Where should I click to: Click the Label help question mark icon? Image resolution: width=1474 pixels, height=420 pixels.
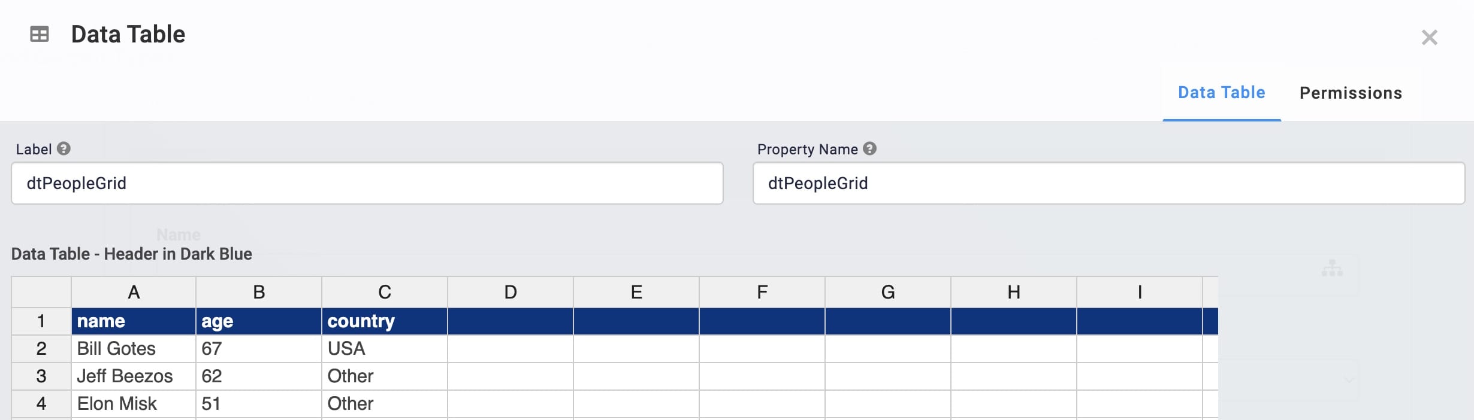pyautogui.click(x=64, y=148)
